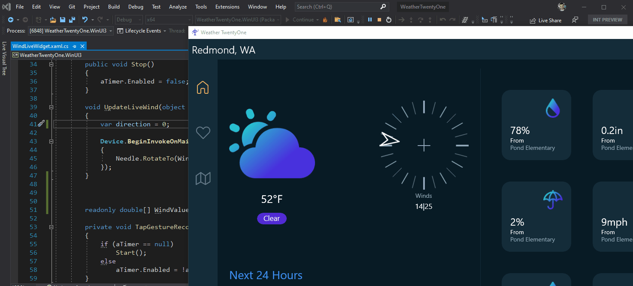The image size is (633, 286).
Task: Click the Hot Reload flame icon
Action: pos(325,20)
